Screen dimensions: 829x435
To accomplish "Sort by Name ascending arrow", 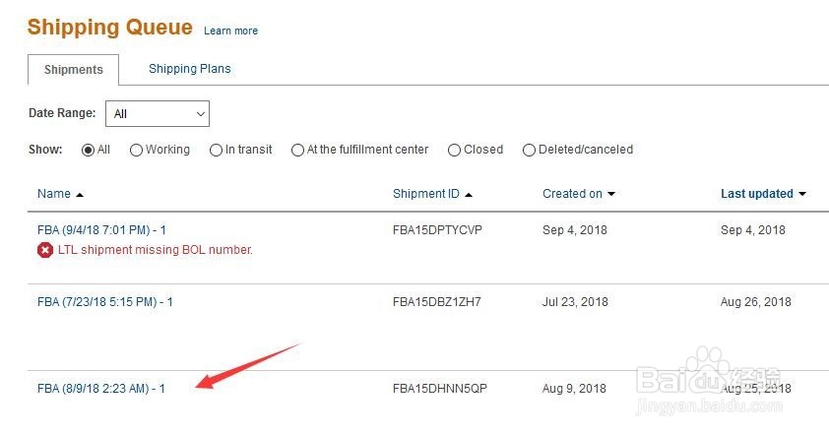I will click(80, 195).
